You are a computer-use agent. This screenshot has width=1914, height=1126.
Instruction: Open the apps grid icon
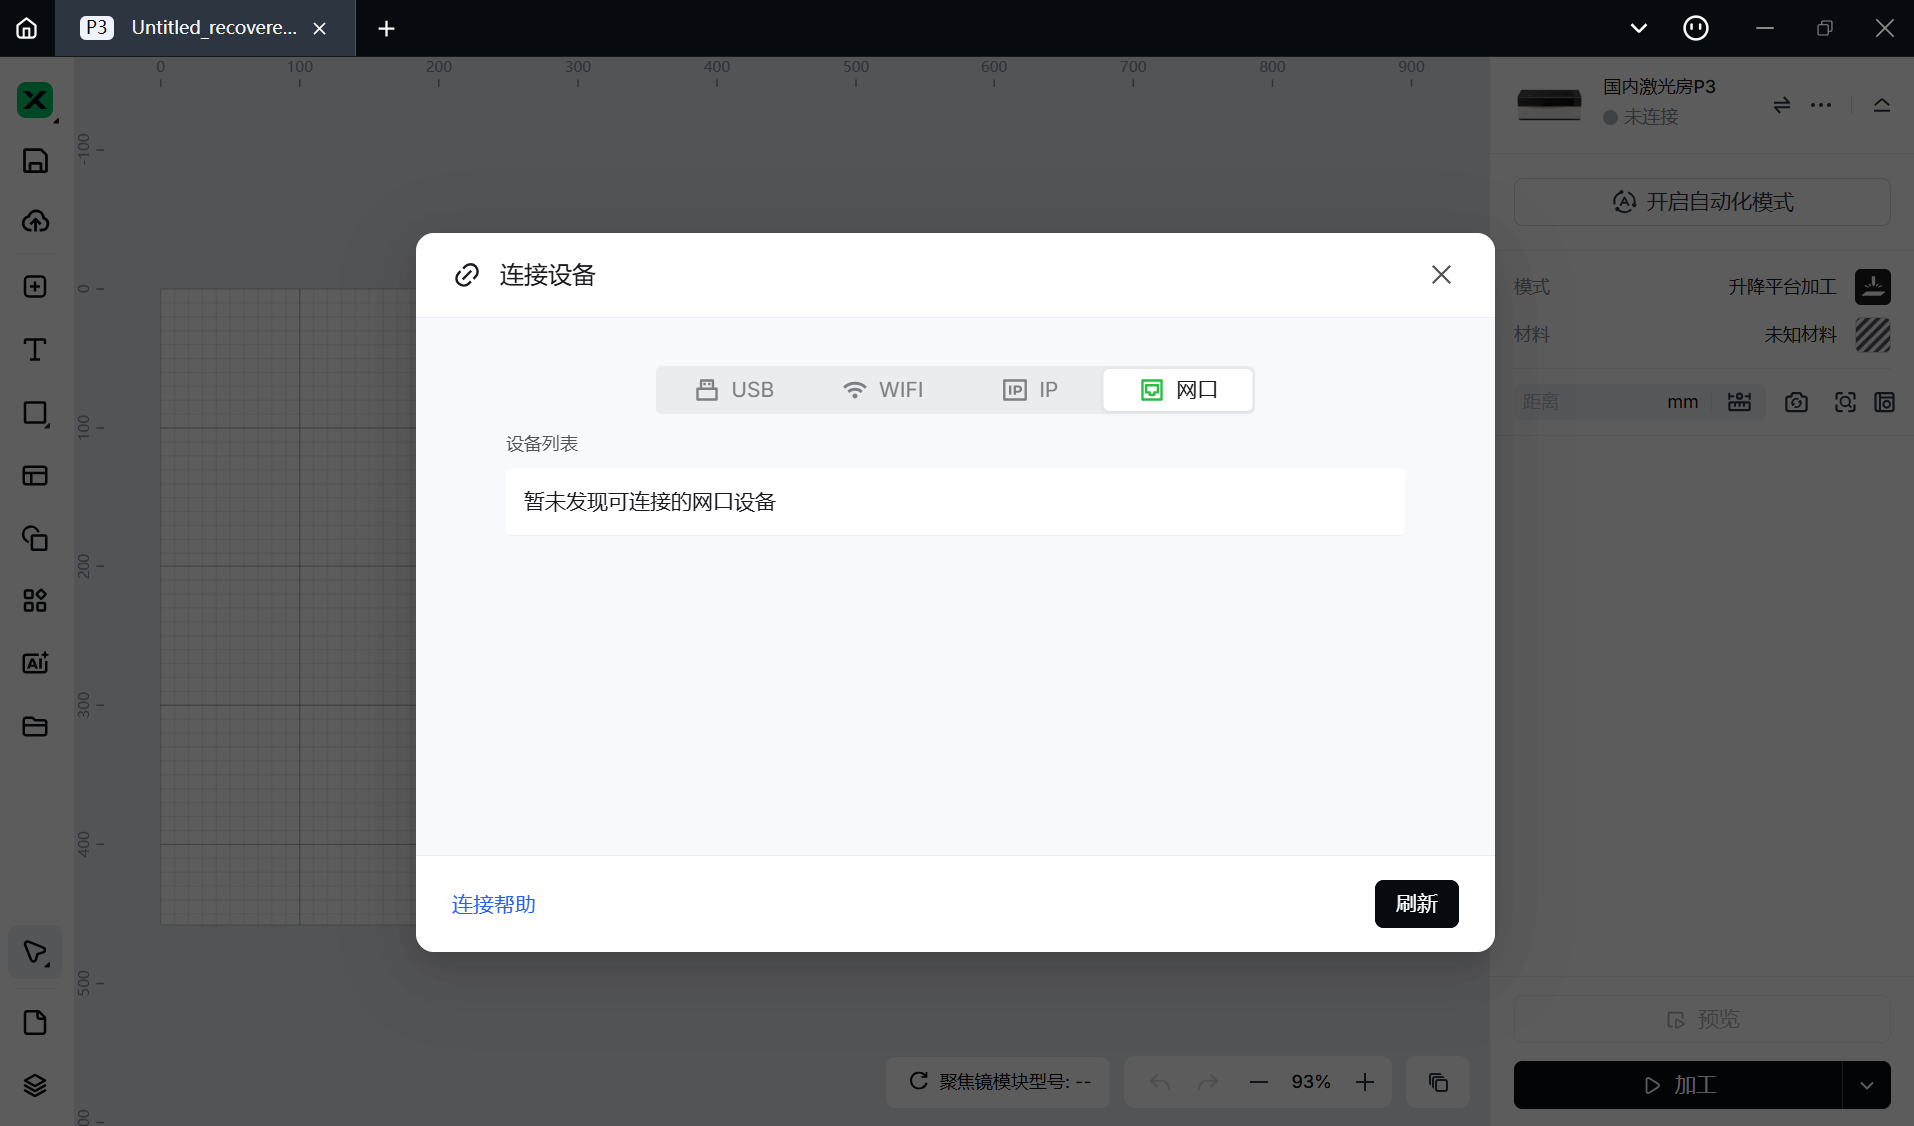(x=35, y=600)
